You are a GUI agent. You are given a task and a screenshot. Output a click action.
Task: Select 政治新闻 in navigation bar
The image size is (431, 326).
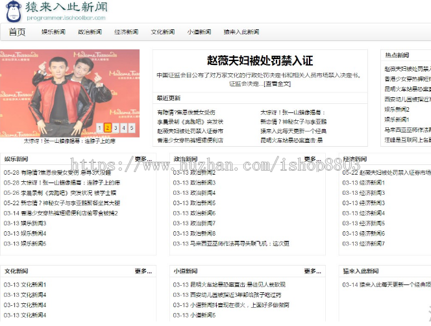[x=90, y=32]
